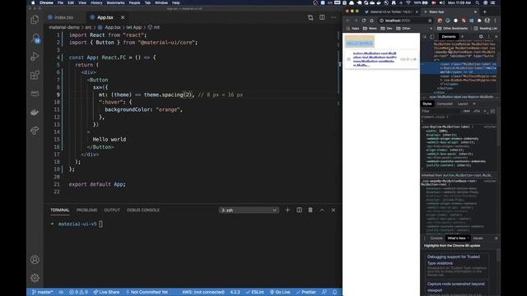The height and width of the screenshot is (296, 527).
Task: Close the DevTools panel
Action: click(496, 36)
